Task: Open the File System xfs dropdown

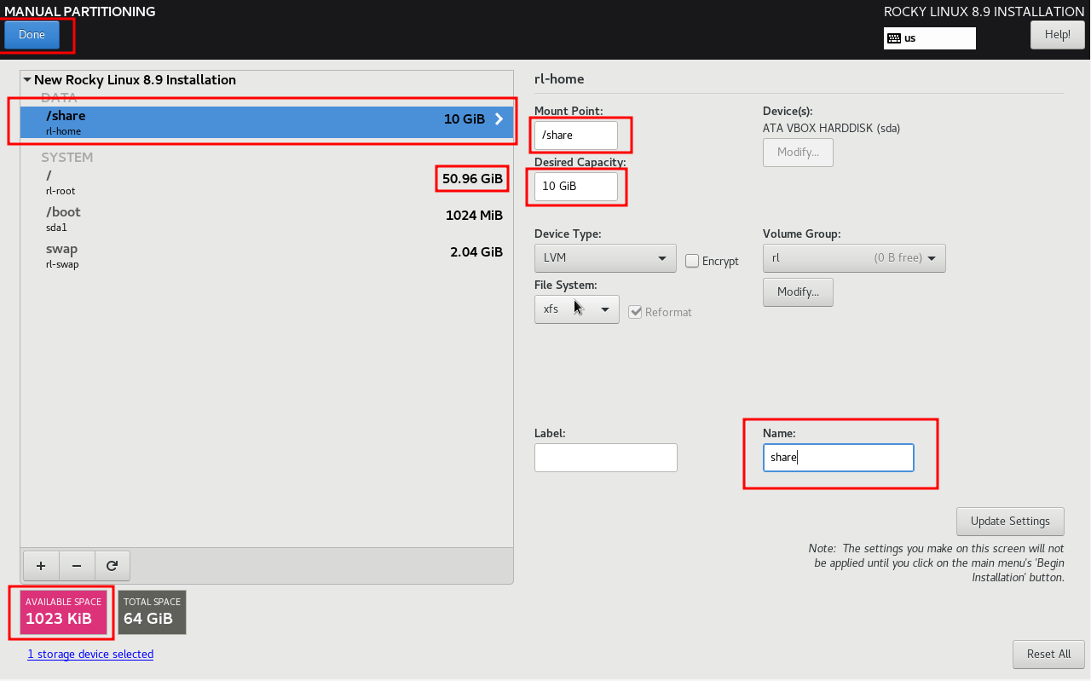Action: (x=577, y=309)
